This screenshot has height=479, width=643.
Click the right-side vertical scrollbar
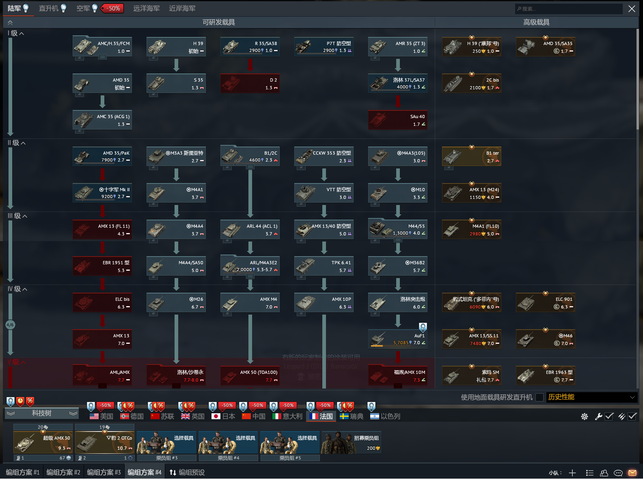tap(638, 79)
